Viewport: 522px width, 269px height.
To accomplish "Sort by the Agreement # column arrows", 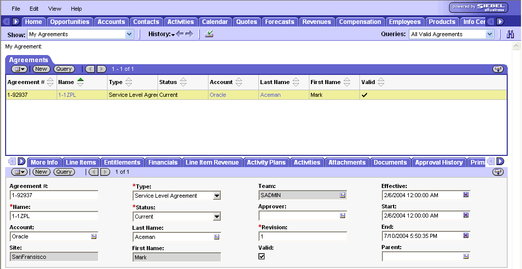I will pyautogui.click(x=50, y=82).
